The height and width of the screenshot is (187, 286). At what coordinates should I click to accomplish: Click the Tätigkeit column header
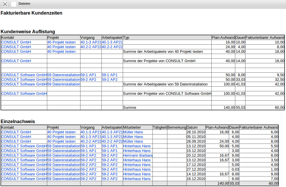point(160,127)
